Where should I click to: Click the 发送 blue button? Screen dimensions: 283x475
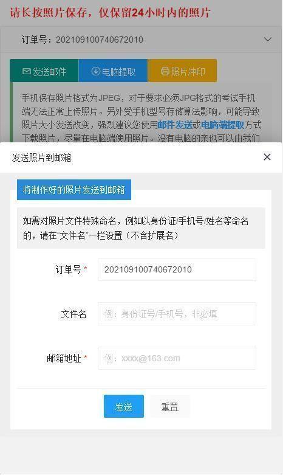click(124, 406)
